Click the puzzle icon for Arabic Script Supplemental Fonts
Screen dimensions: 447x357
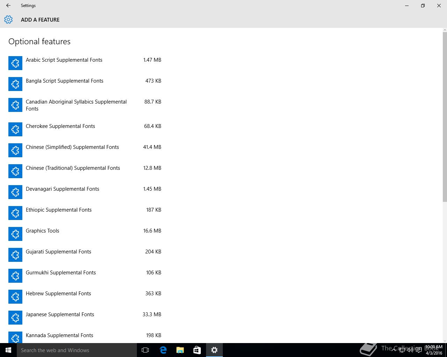click(x=15, y=63)
